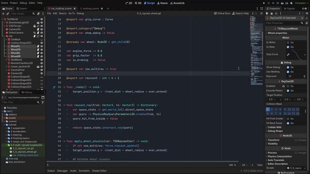Uncheck Show Debug checkbox
Screen dimensions: 310x174
[x=288, y=67]
